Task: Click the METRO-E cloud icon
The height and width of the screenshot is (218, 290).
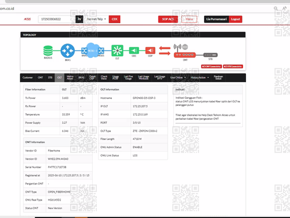Action: (93, 50)
